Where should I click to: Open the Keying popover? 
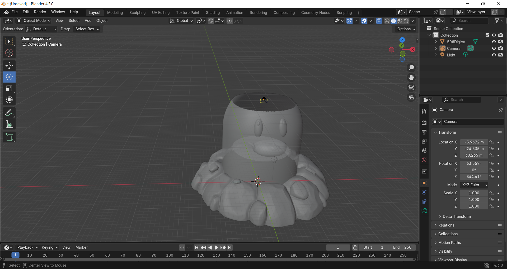pyautogui.click(x=50, y=247)
